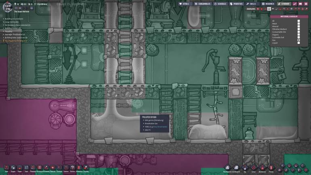Uncheck the Gas materials filter
The image size is (311, 175).
(299, 40)
